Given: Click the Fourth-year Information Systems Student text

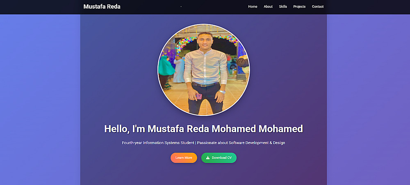Looking at the screenshot, I should tap(158, 143).
